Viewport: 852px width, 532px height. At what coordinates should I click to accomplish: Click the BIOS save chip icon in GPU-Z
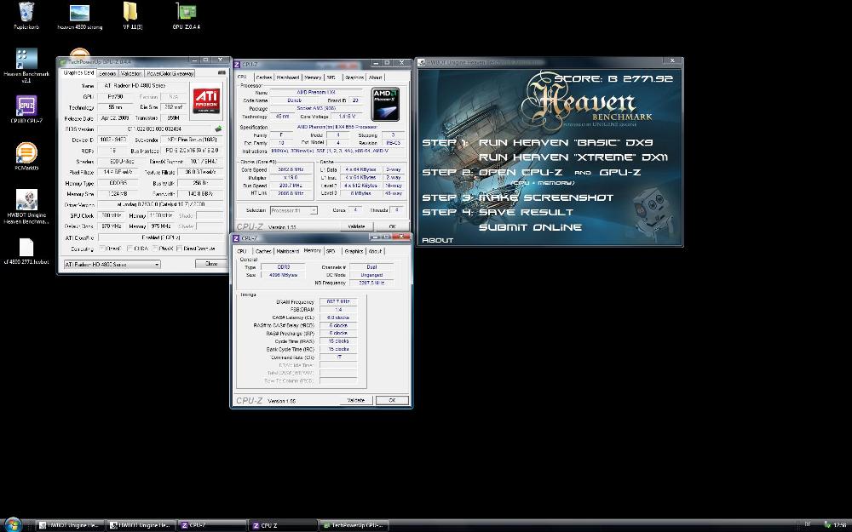(x=218, y=129)
